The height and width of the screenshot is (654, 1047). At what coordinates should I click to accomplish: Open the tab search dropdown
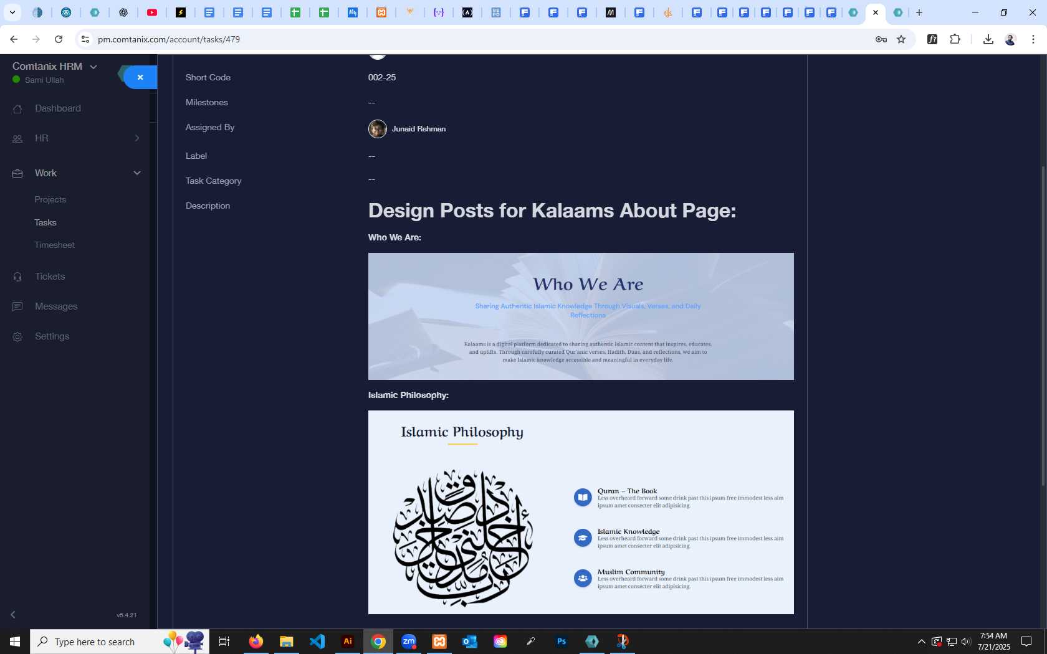point(12,12)
